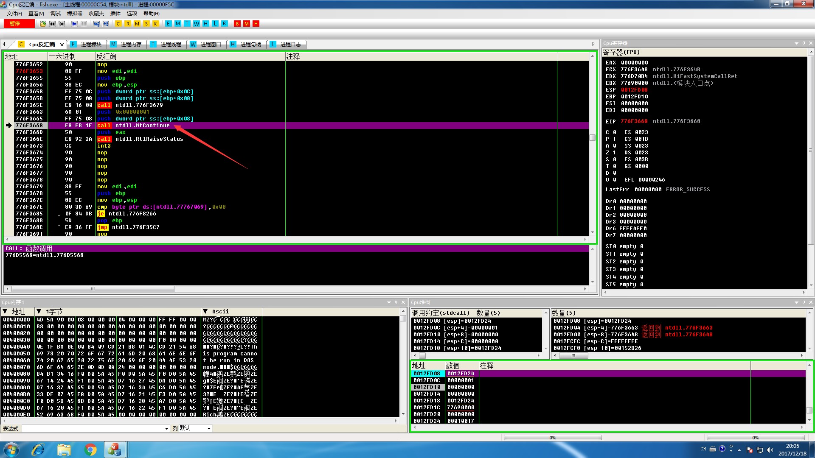This screenshot has height=458, width=815.
Task: Click the info pane horizontal scrollbar thumb
Action: [93, 289]
